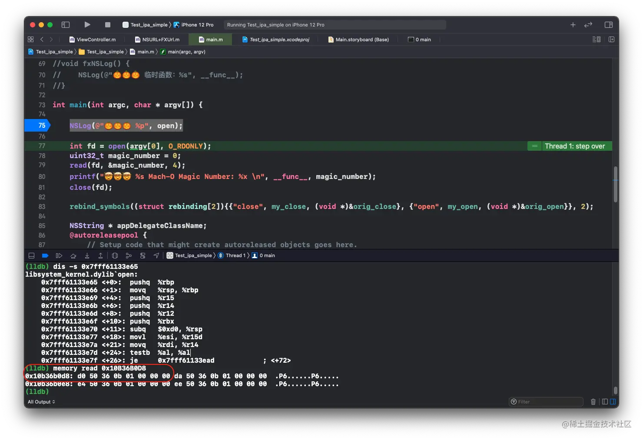Screen dimensions: 643x440
Task: Step over the current line
Action: coord(73,255)
